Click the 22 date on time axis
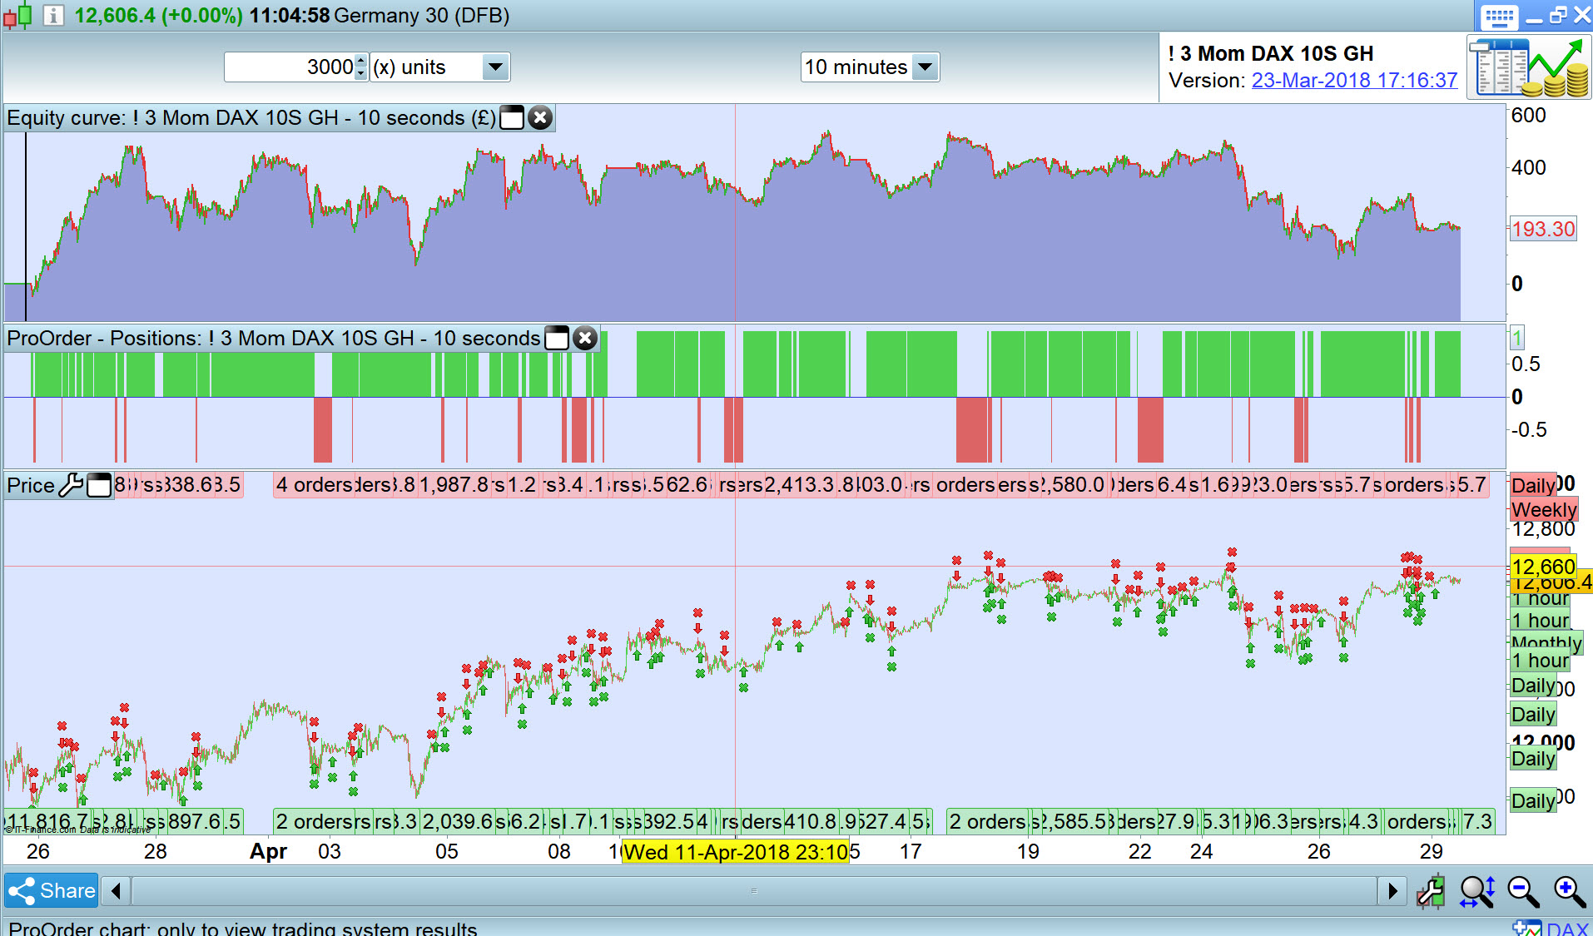Viewport: 1593px width, 936px height. (1140, 852)
